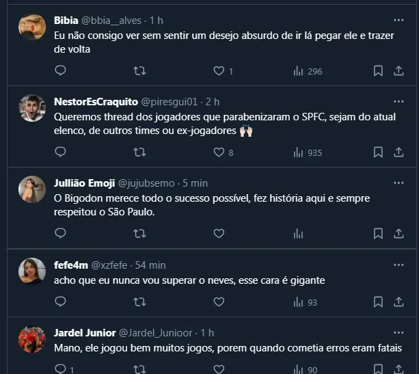This screenshot has width=419, height=374.
Task: Bookmark Jullião Emoji's tweet
Action: click(x=378, y=234)
